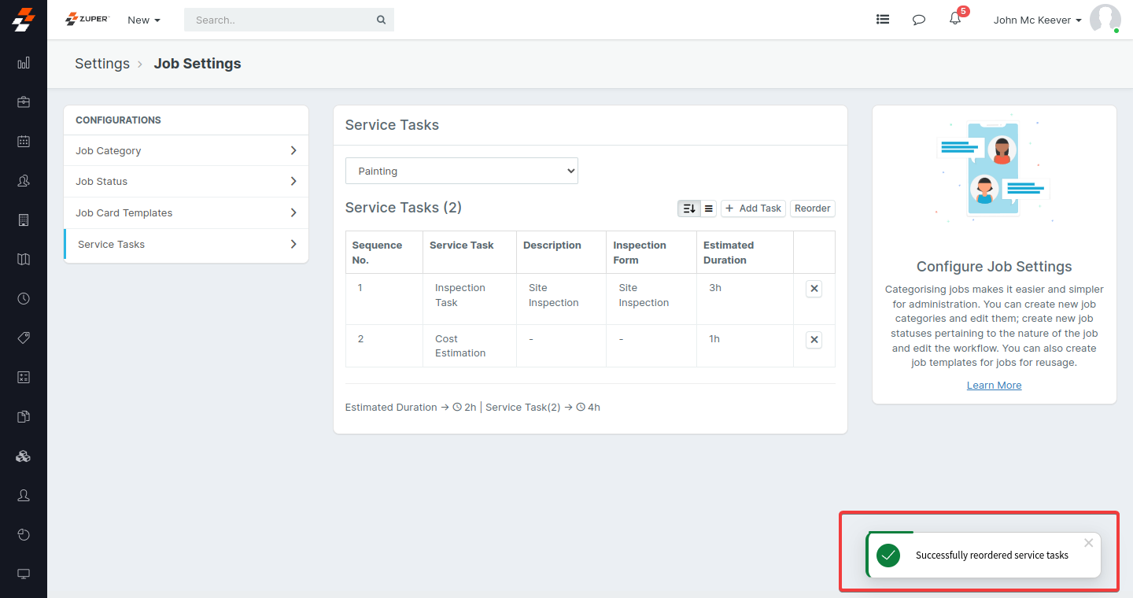Click the price tag icon in sidebar
This screenshot has width=1133, height=598.
(24, 338)
